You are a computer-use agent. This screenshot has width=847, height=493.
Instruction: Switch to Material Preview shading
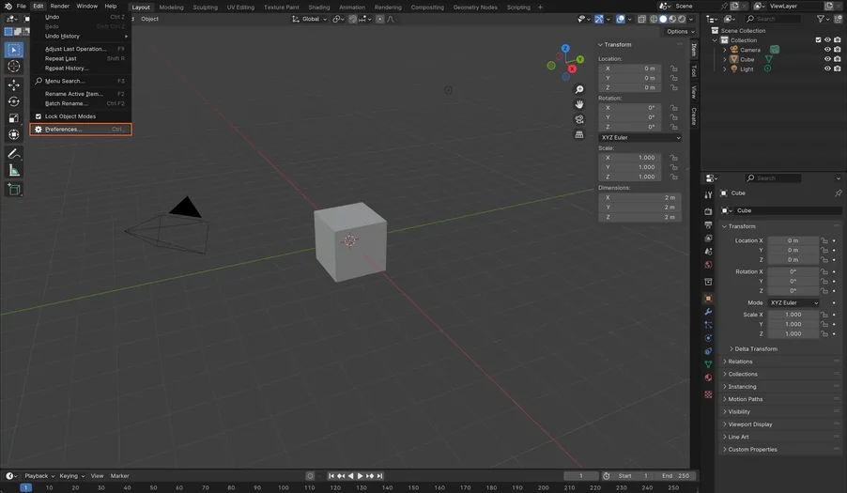[x=672, y=19]
